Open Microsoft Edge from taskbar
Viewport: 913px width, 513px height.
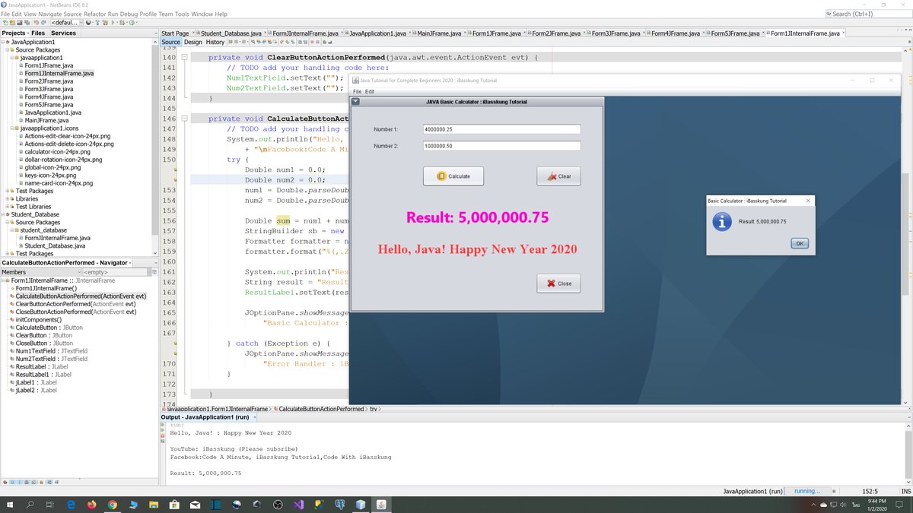tap(71, 504)
